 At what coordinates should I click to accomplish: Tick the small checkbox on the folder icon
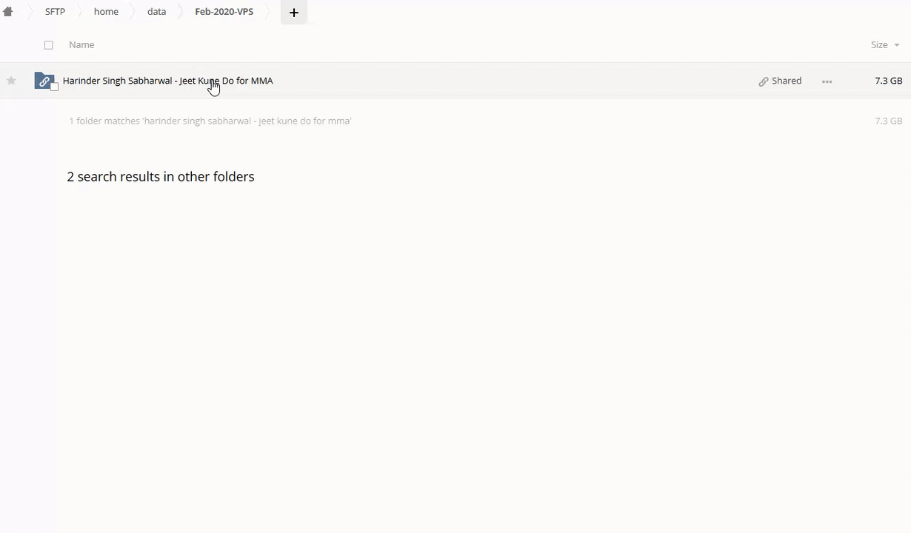point(54,87)
